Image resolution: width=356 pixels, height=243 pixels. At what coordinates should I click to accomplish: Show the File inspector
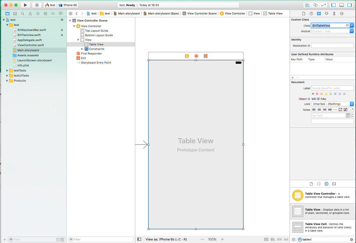point(304,13)
